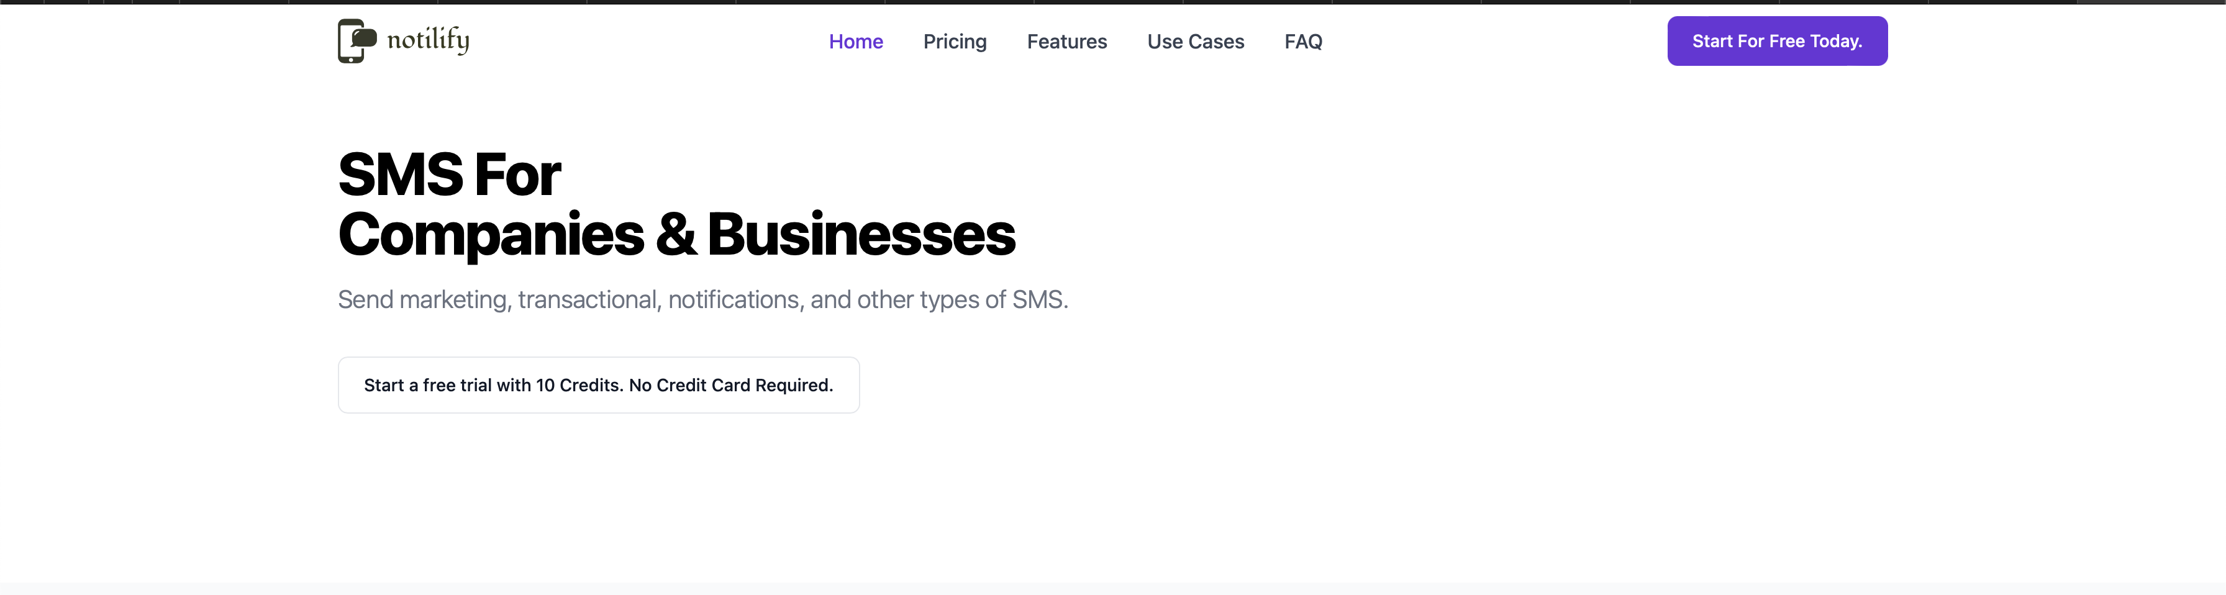Open the Pricing page link
The width and height of the screenshot is (2226, 595).
pyautogui.click(x=954, y=42)
